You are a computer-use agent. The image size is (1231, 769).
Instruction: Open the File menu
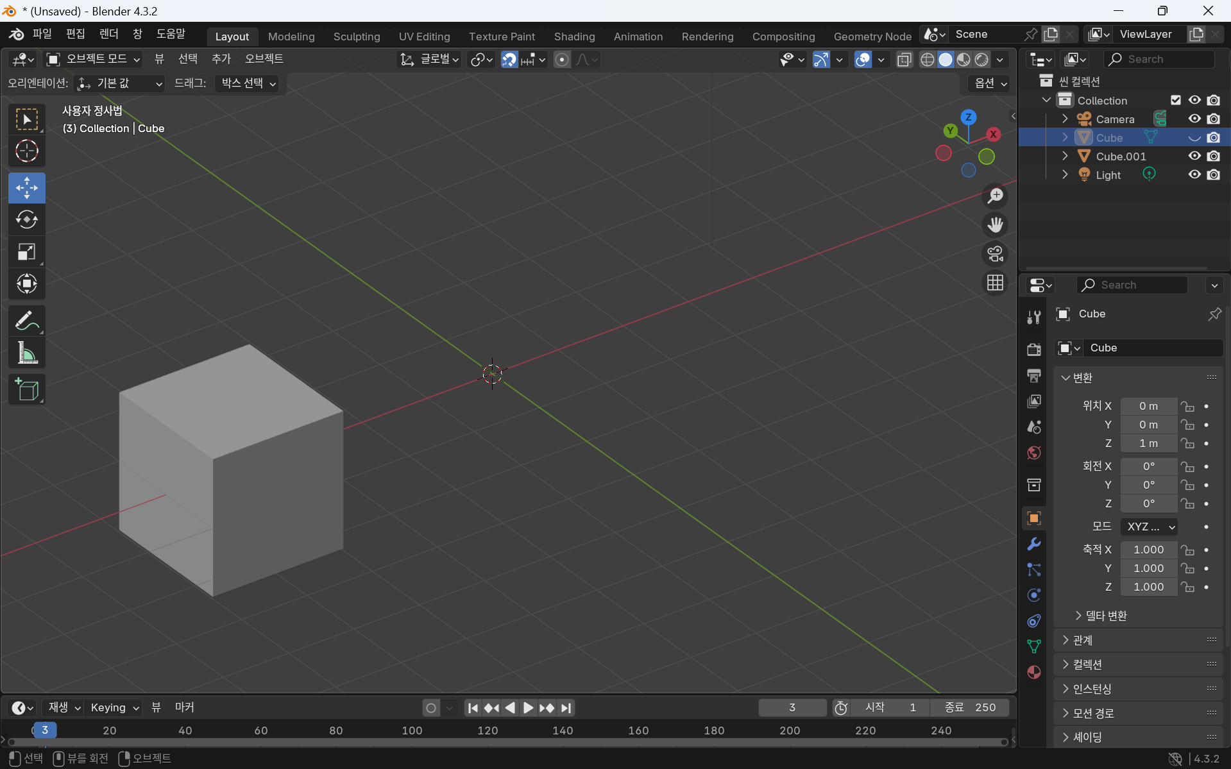point(42,34)
